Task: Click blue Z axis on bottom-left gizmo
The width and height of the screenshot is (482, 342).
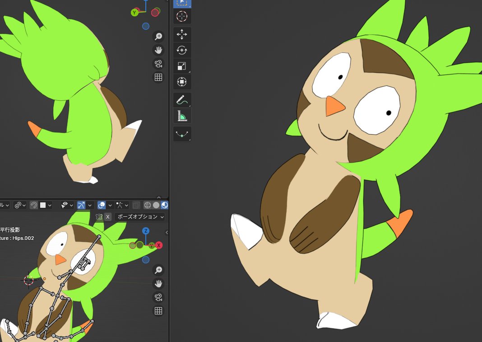Action: [x=146, y=231]
